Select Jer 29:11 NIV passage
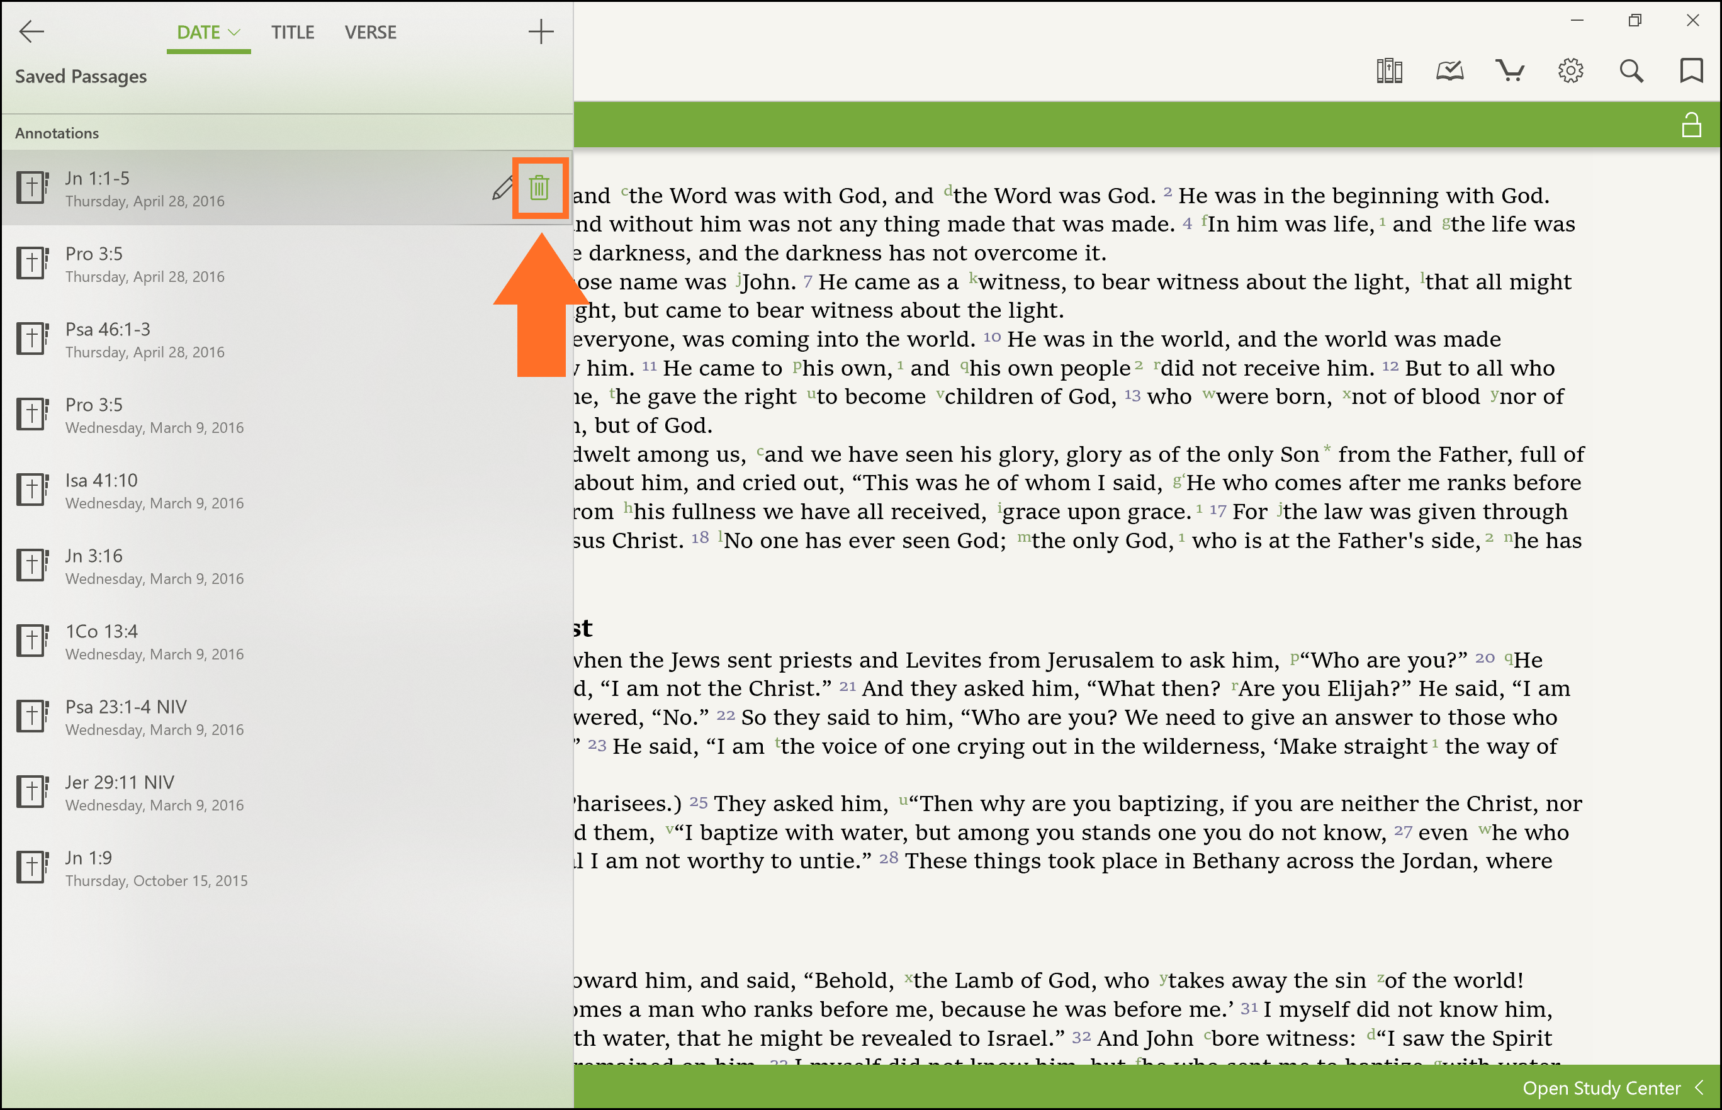The width and height of the screenshot is (1722, 1110). [x=120, y=782]
